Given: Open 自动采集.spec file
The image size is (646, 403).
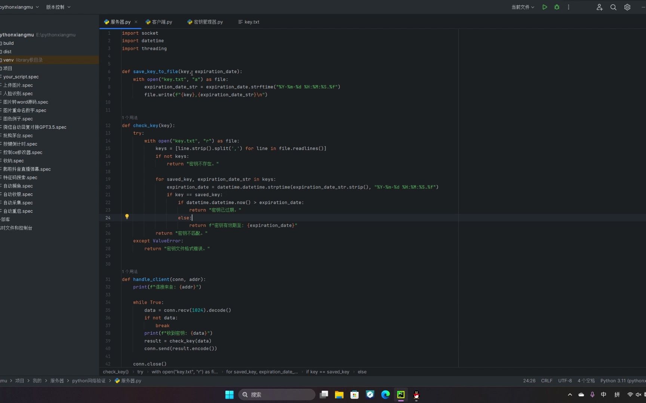Looking at the screenshot, I should click(x=17, y=203).
